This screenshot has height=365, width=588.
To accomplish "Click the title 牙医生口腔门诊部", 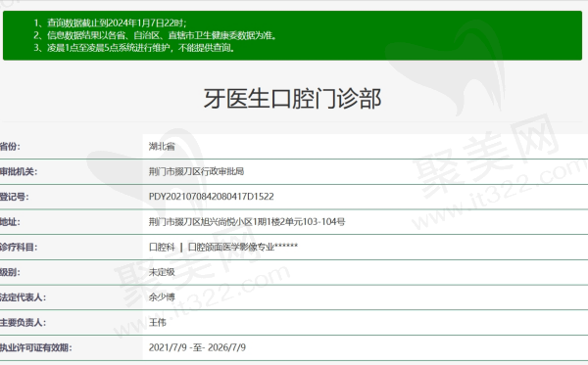I will [292, 99].
